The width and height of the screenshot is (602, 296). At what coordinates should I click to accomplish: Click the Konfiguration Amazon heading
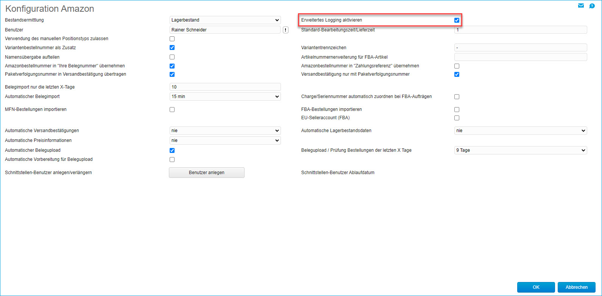(50, 9)
